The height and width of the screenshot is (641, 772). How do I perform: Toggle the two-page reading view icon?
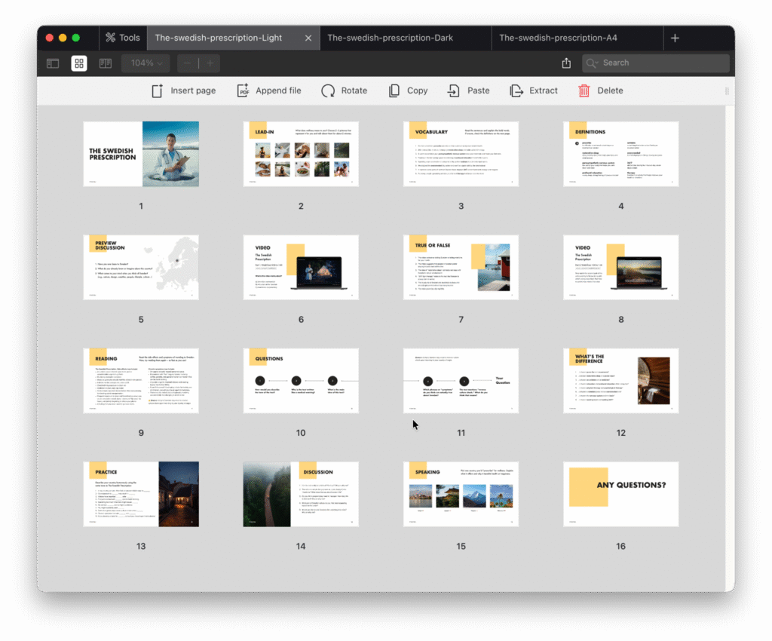point(105,63)
